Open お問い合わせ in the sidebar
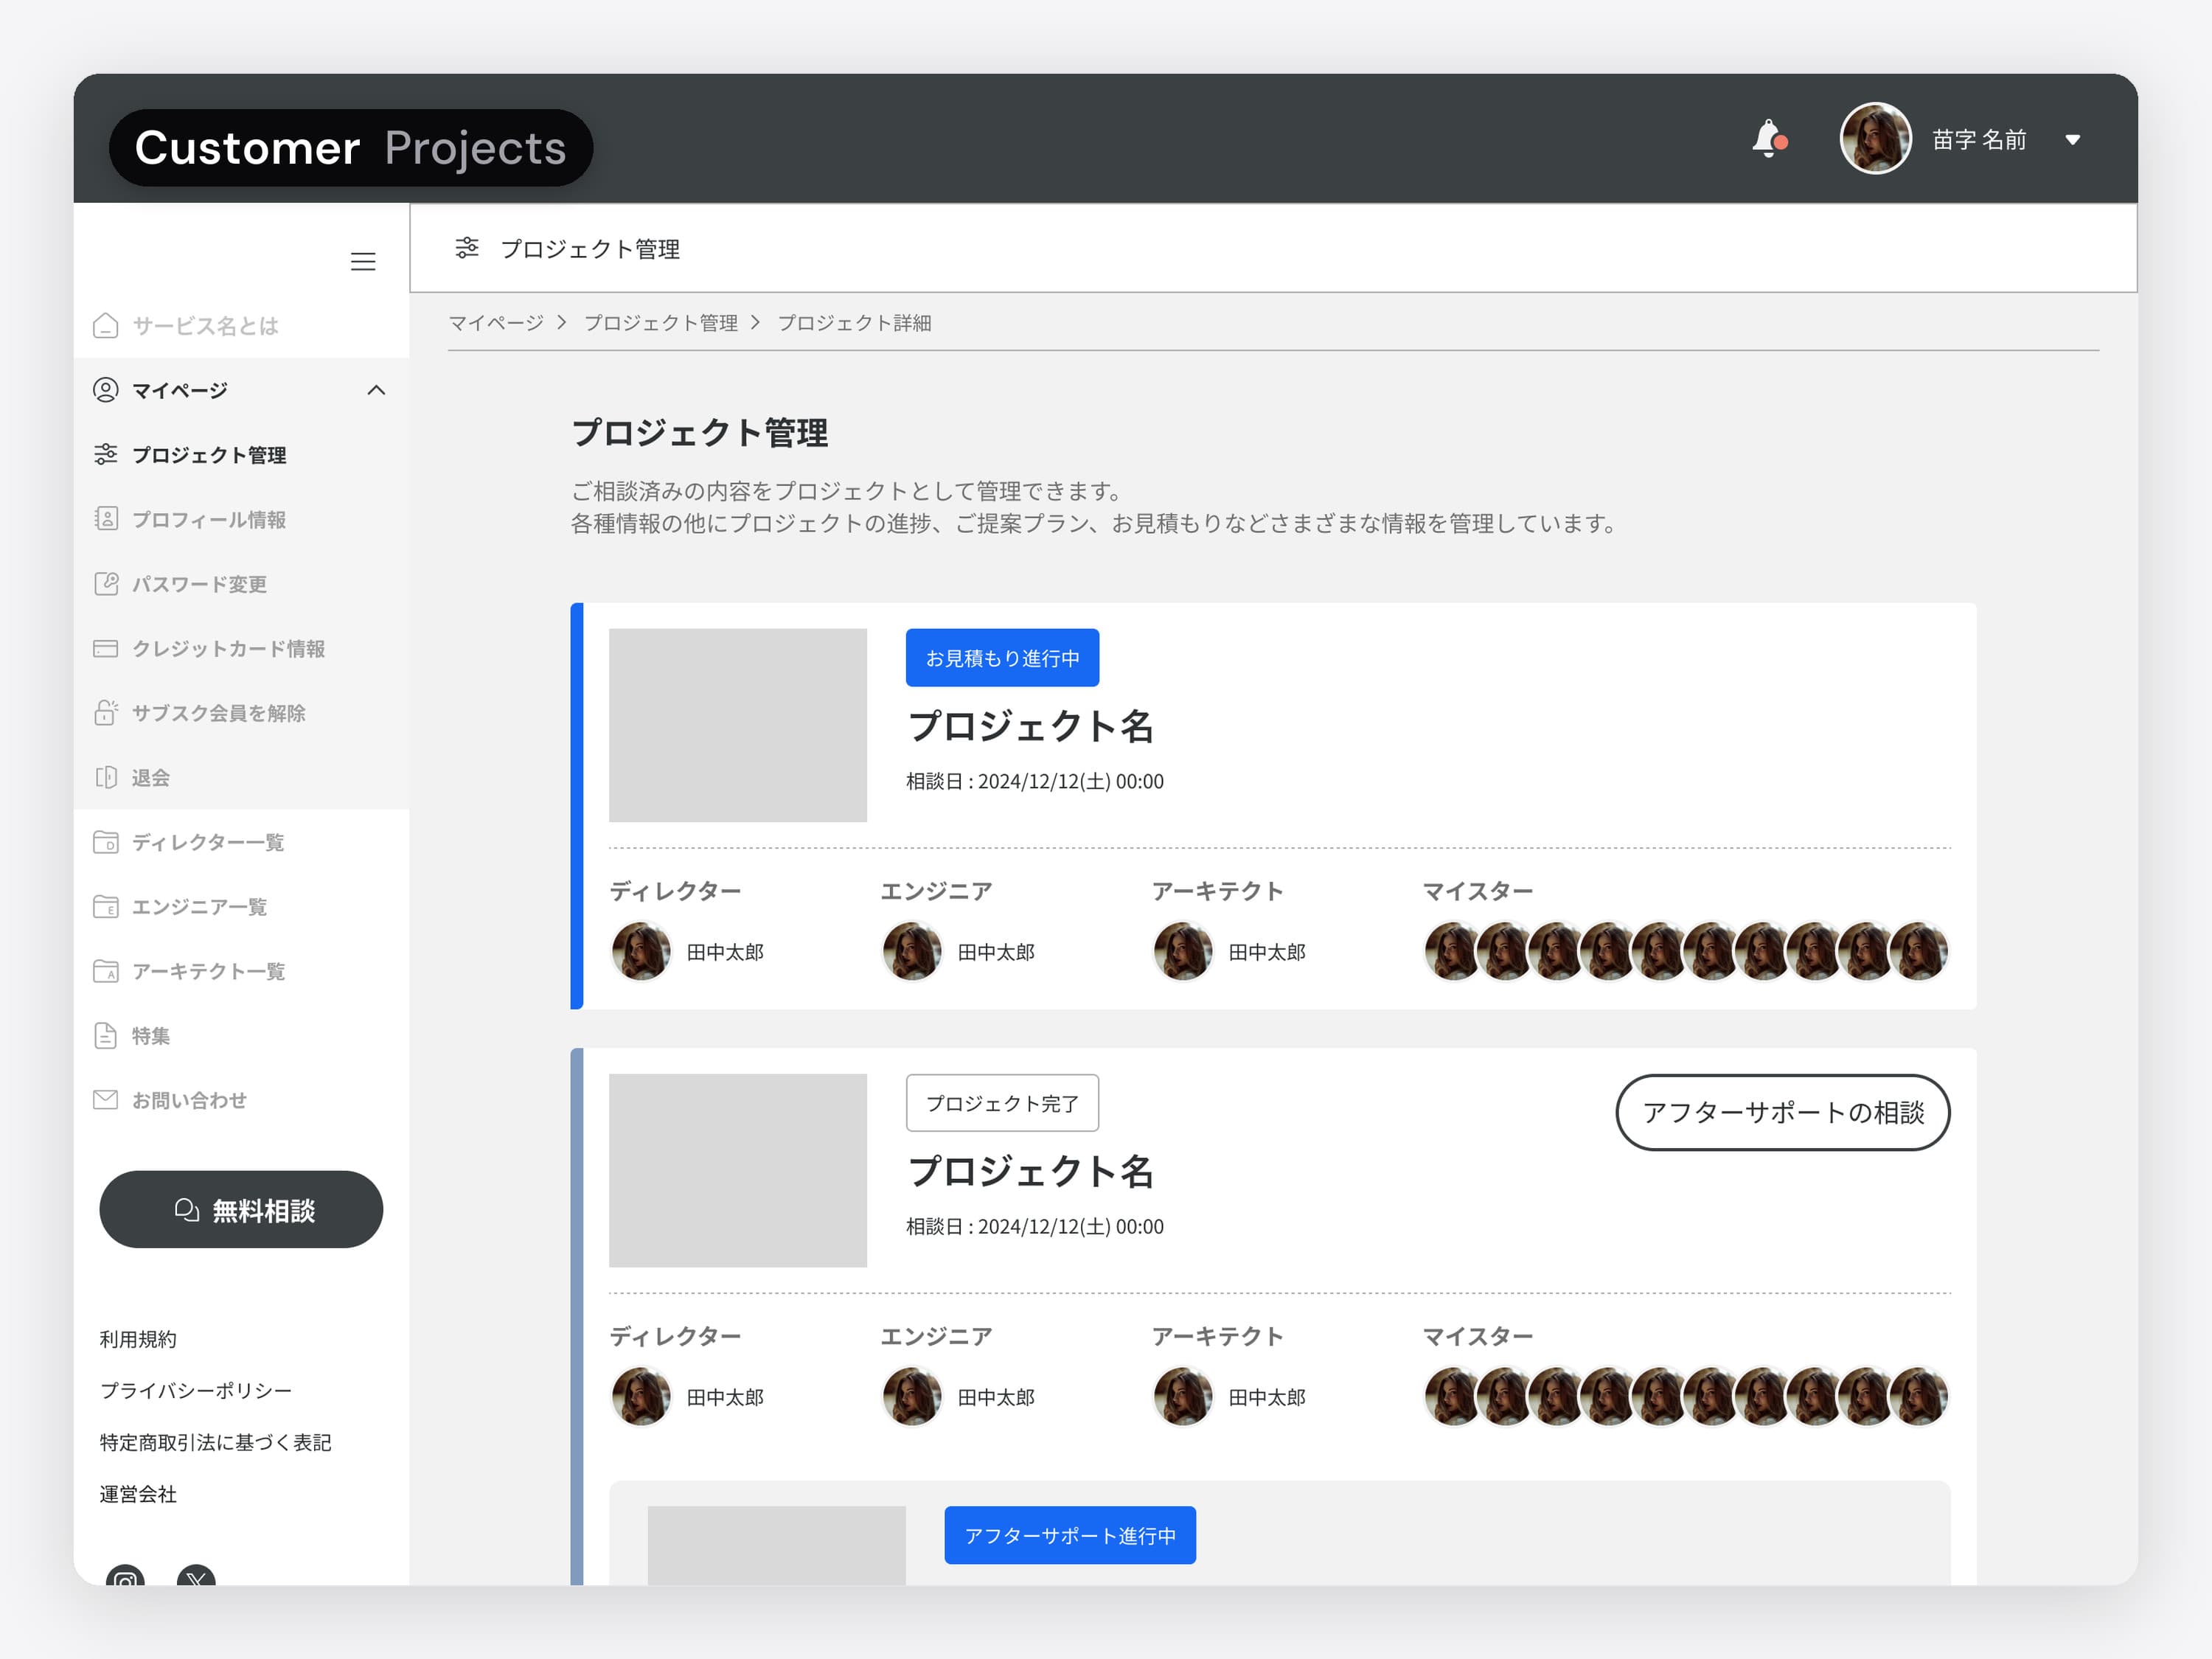This screenshot has height=1659, width=2212. (x=241, y=1100)
